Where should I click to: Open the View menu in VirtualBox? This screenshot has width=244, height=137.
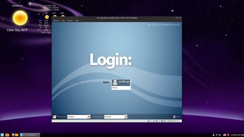coord(63,21)
